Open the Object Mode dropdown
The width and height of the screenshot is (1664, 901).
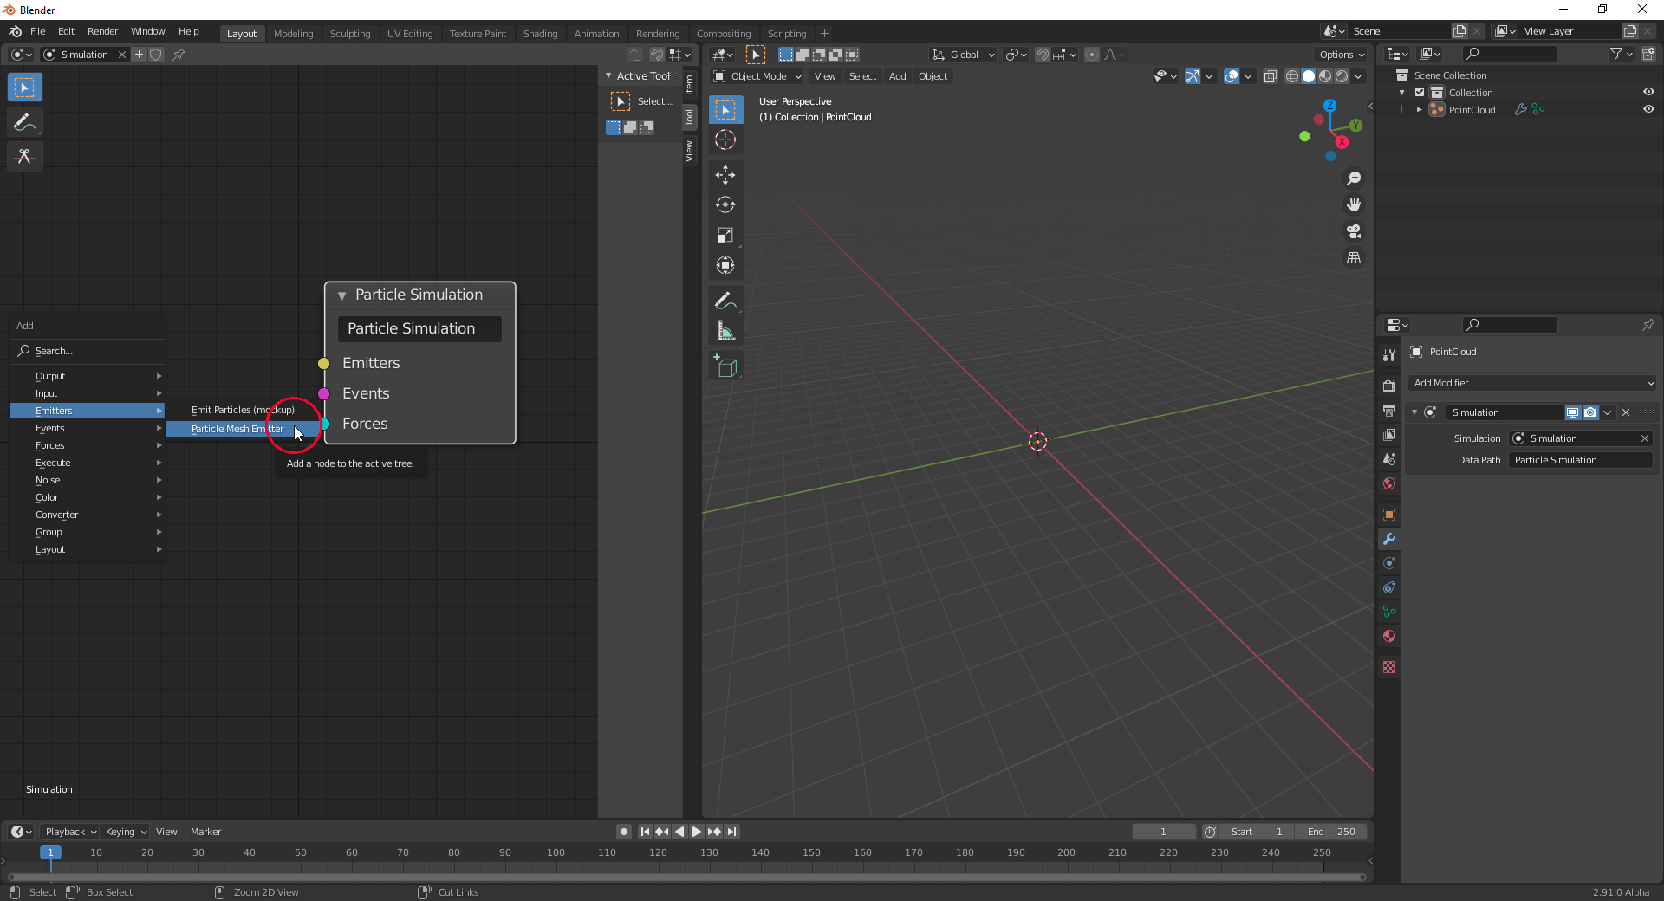tap(757, 76)
